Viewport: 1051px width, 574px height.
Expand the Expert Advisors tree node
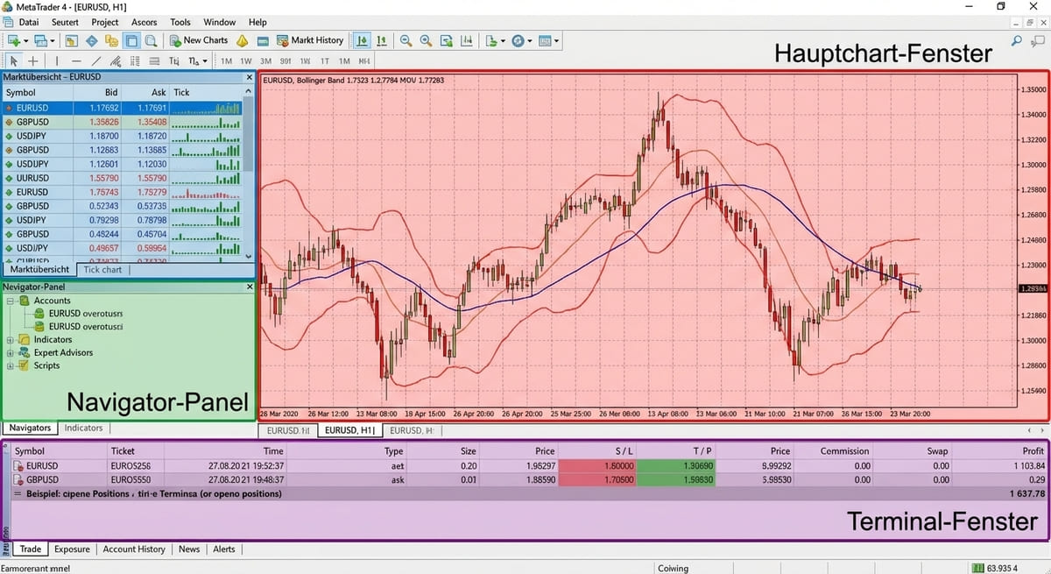tap(10, 352)
